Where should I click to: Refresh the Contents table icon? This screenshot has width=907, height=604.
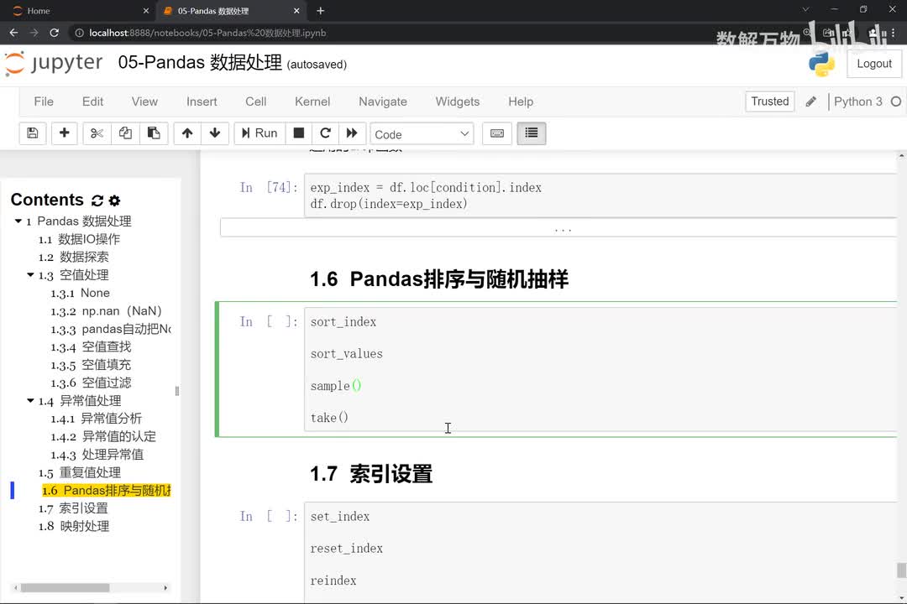(97, 200)
